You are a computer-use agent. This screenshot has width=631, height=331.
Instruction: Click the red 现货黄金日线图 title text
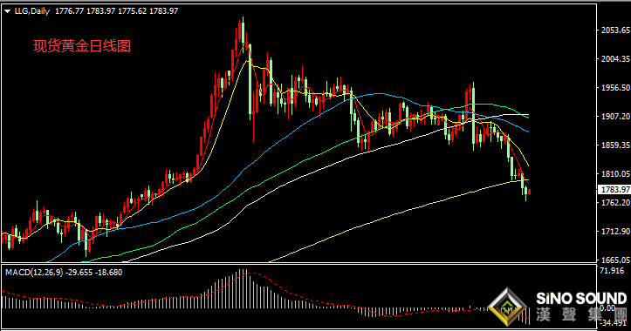[82, 46]
